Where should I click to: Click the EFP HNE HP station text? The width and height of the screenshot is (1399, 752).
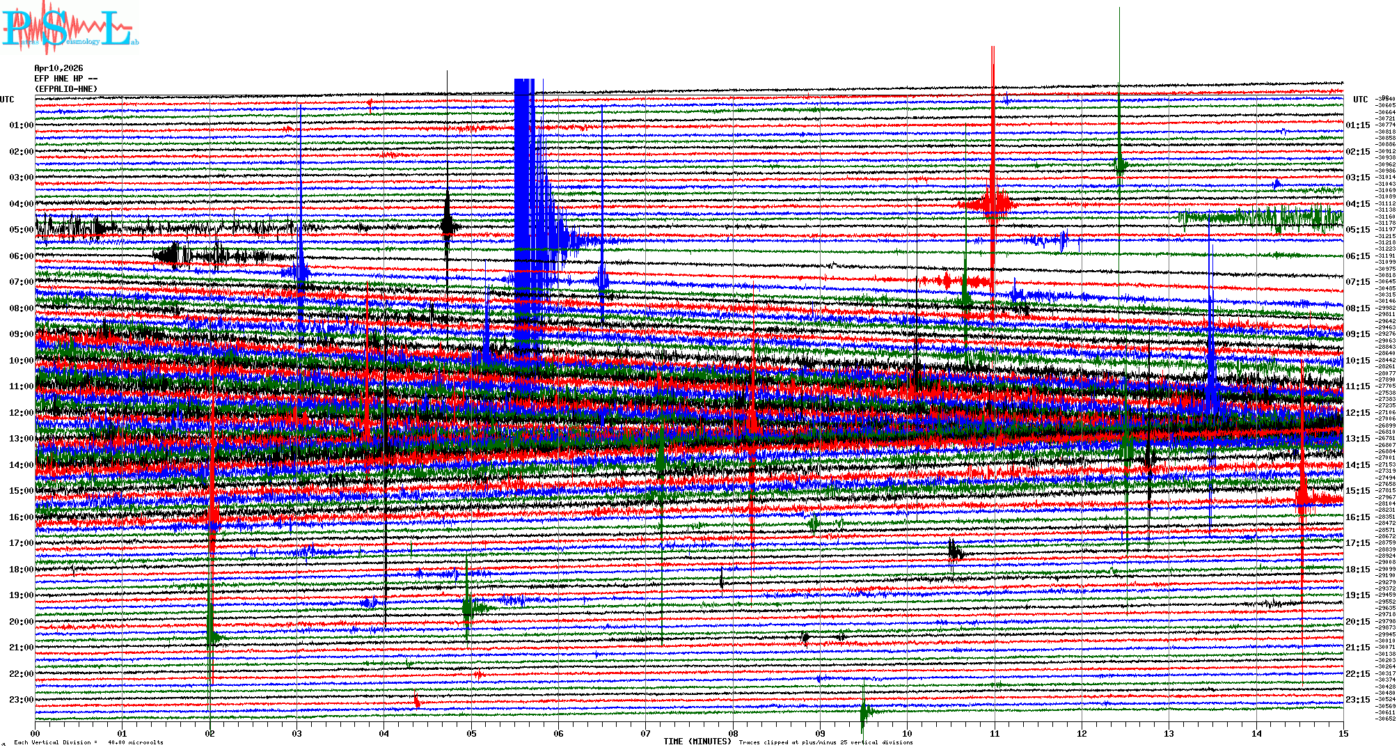tap(61, 79)
